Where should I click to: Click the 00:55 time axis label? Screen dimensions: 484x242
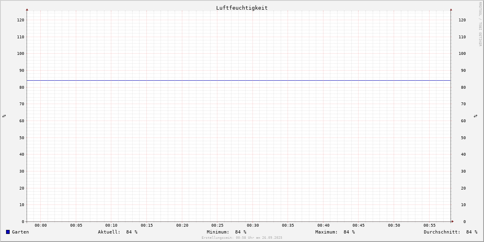[x=430, y=225]
